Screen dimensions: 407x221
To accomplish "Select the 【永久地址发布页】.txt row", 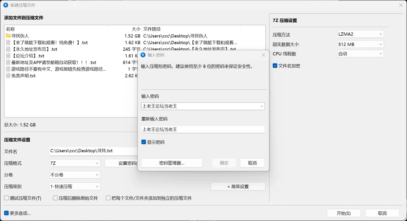I will click(135, 49).
